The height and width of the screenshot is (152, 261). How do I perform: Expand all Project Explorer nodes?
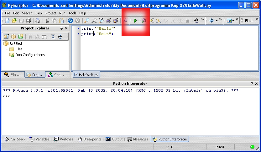(x=53, y=37)
